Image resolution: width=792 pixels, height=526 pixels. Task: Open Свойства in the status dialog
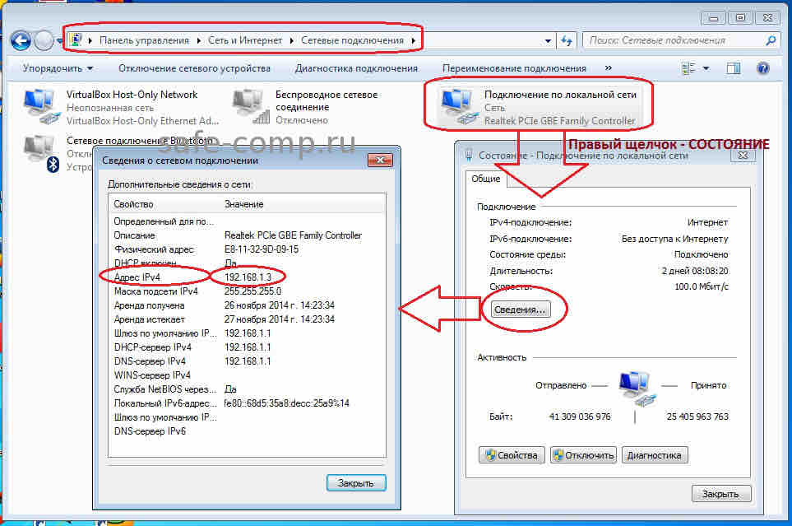(x=512, y=455)
